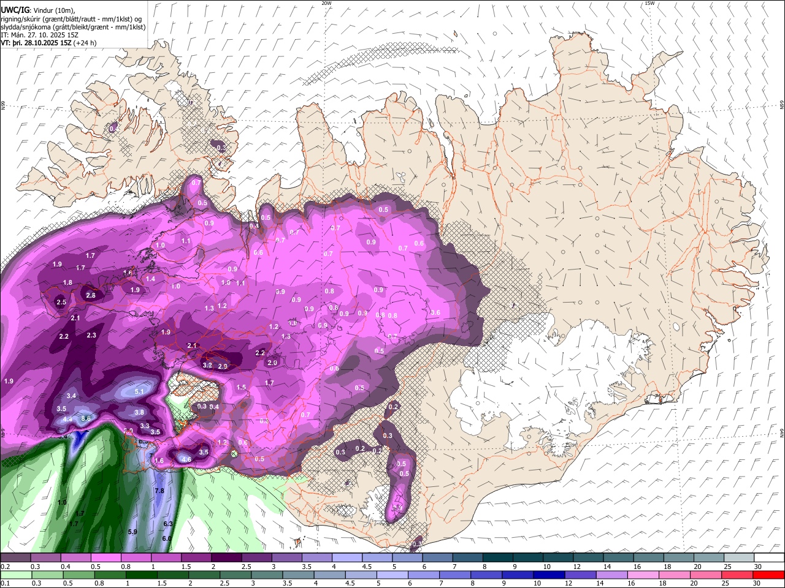Click the upper legend swatch between 0.3 and 0.4
The image size is (785, 588).
click(45, 558)
